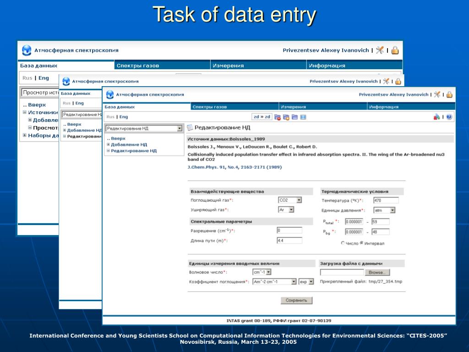Switch language to Rus in front window
The width and height of the screenshot is (469, 352).
point(110,117)
